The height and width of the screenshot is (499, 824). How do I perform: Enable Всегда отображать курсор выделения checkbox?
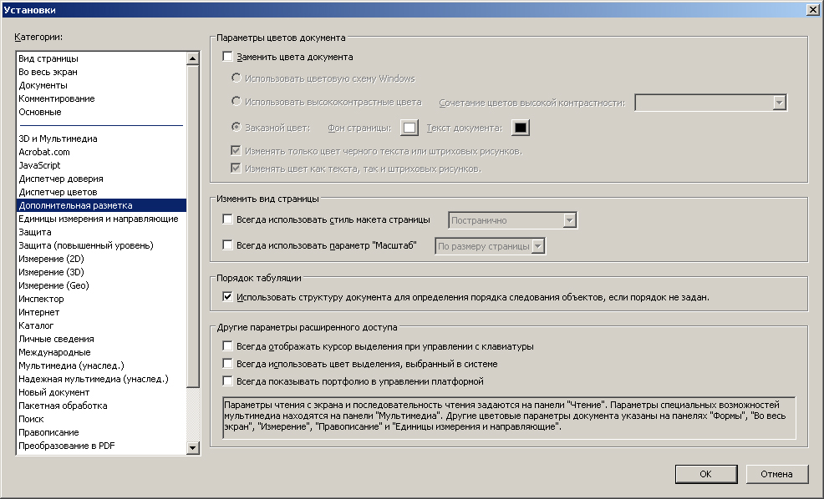(x=227, y=346)
